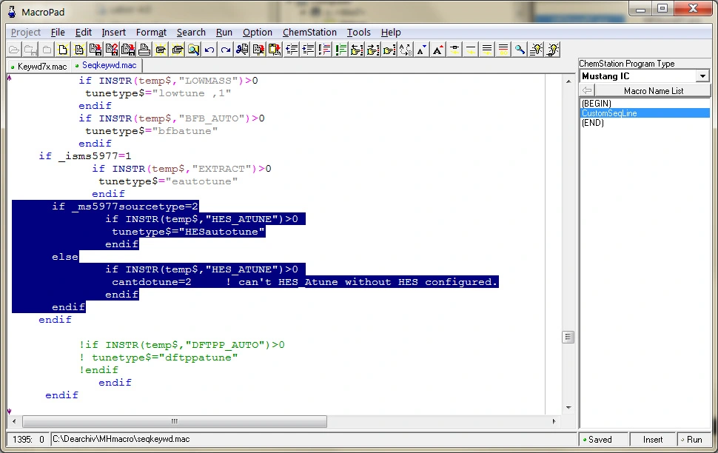The height and width of the screenshot is (453, 718).
Task: Click the open project folder icon
Action: pyautogui.click(x=14, y=50)
